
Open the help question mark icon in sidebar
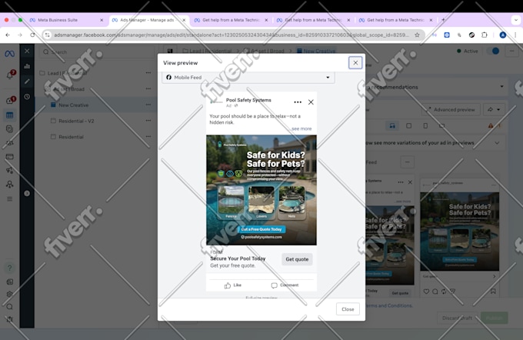(10, 268)
